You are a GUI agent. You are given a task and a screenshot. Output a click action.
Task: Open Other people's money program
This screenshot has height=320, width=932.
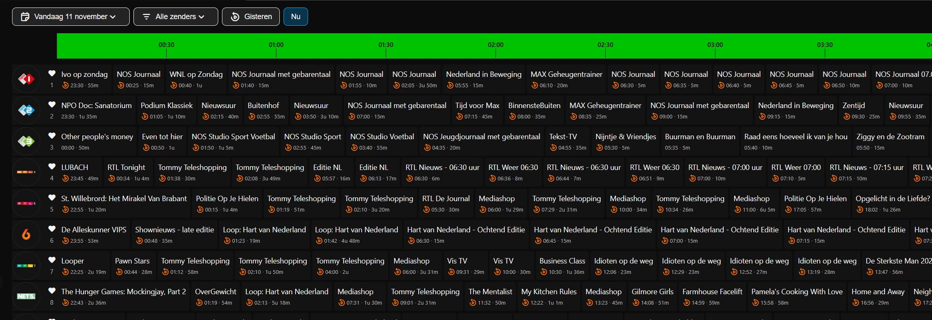(x=97, y=141)
